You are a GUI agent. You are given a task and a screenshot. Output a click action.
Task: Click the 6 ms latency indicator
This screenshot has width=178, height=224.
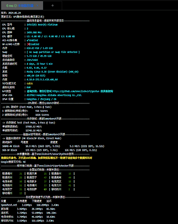(10, 5)
